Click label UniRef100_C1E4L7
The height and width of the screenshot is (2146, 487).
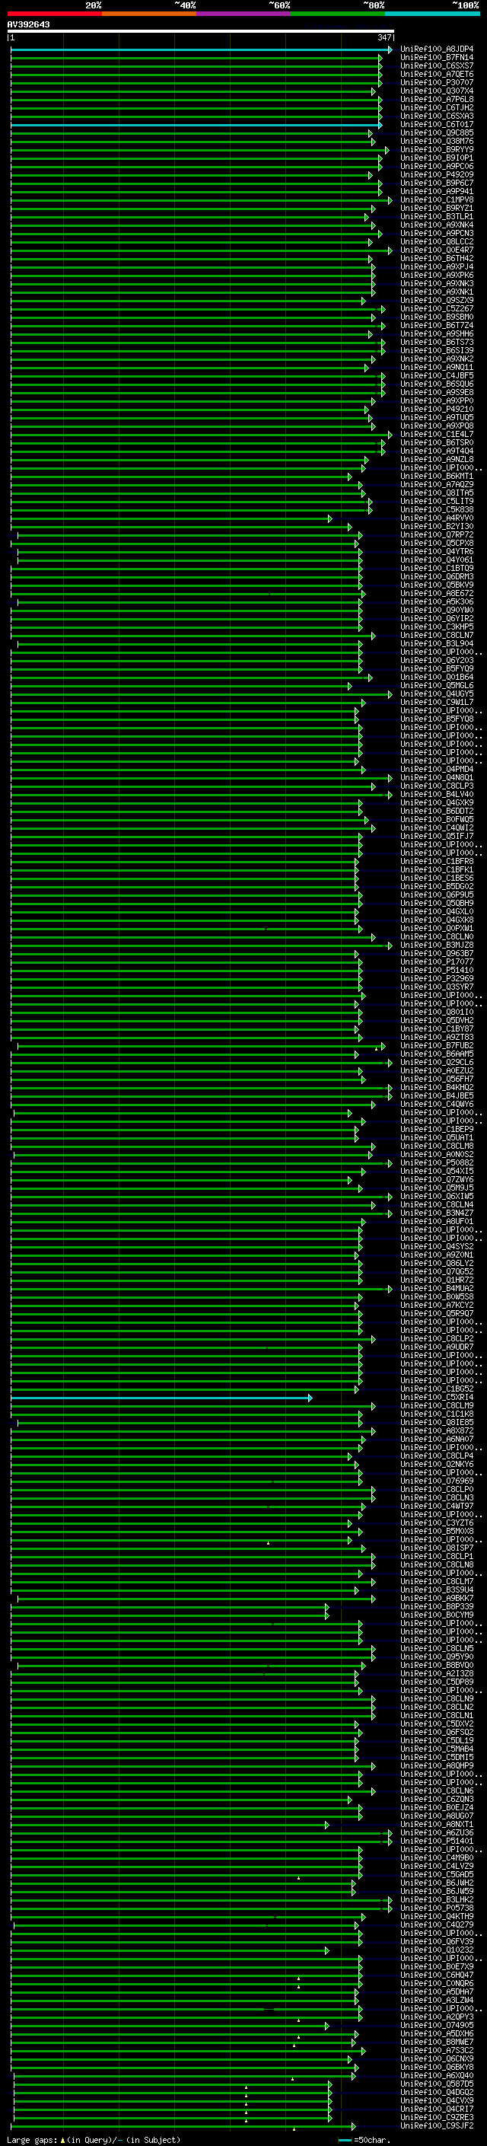436,434
